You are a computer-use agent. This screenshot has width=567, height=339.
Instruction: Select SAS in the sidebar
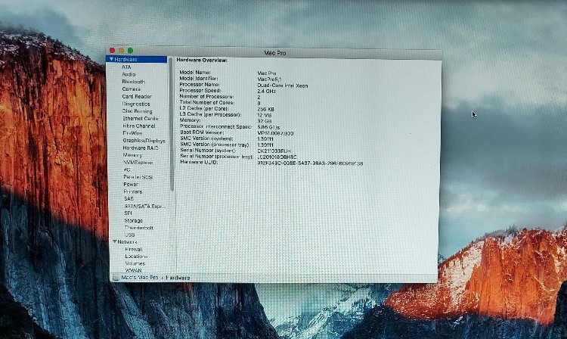(129, 198)
